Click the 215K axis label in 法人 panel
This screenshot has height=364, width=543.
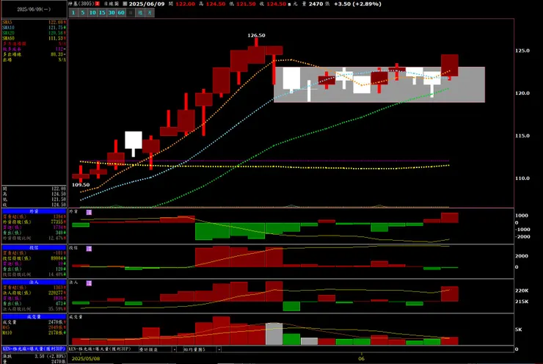click(522, 302)
